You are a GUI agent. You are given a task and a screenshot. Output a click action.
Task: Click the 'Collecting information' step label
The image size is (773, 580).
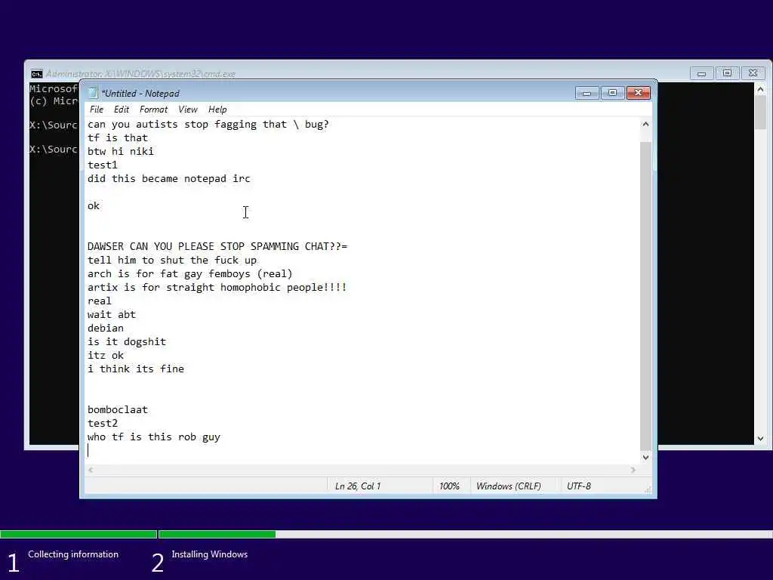click(73, 554)
